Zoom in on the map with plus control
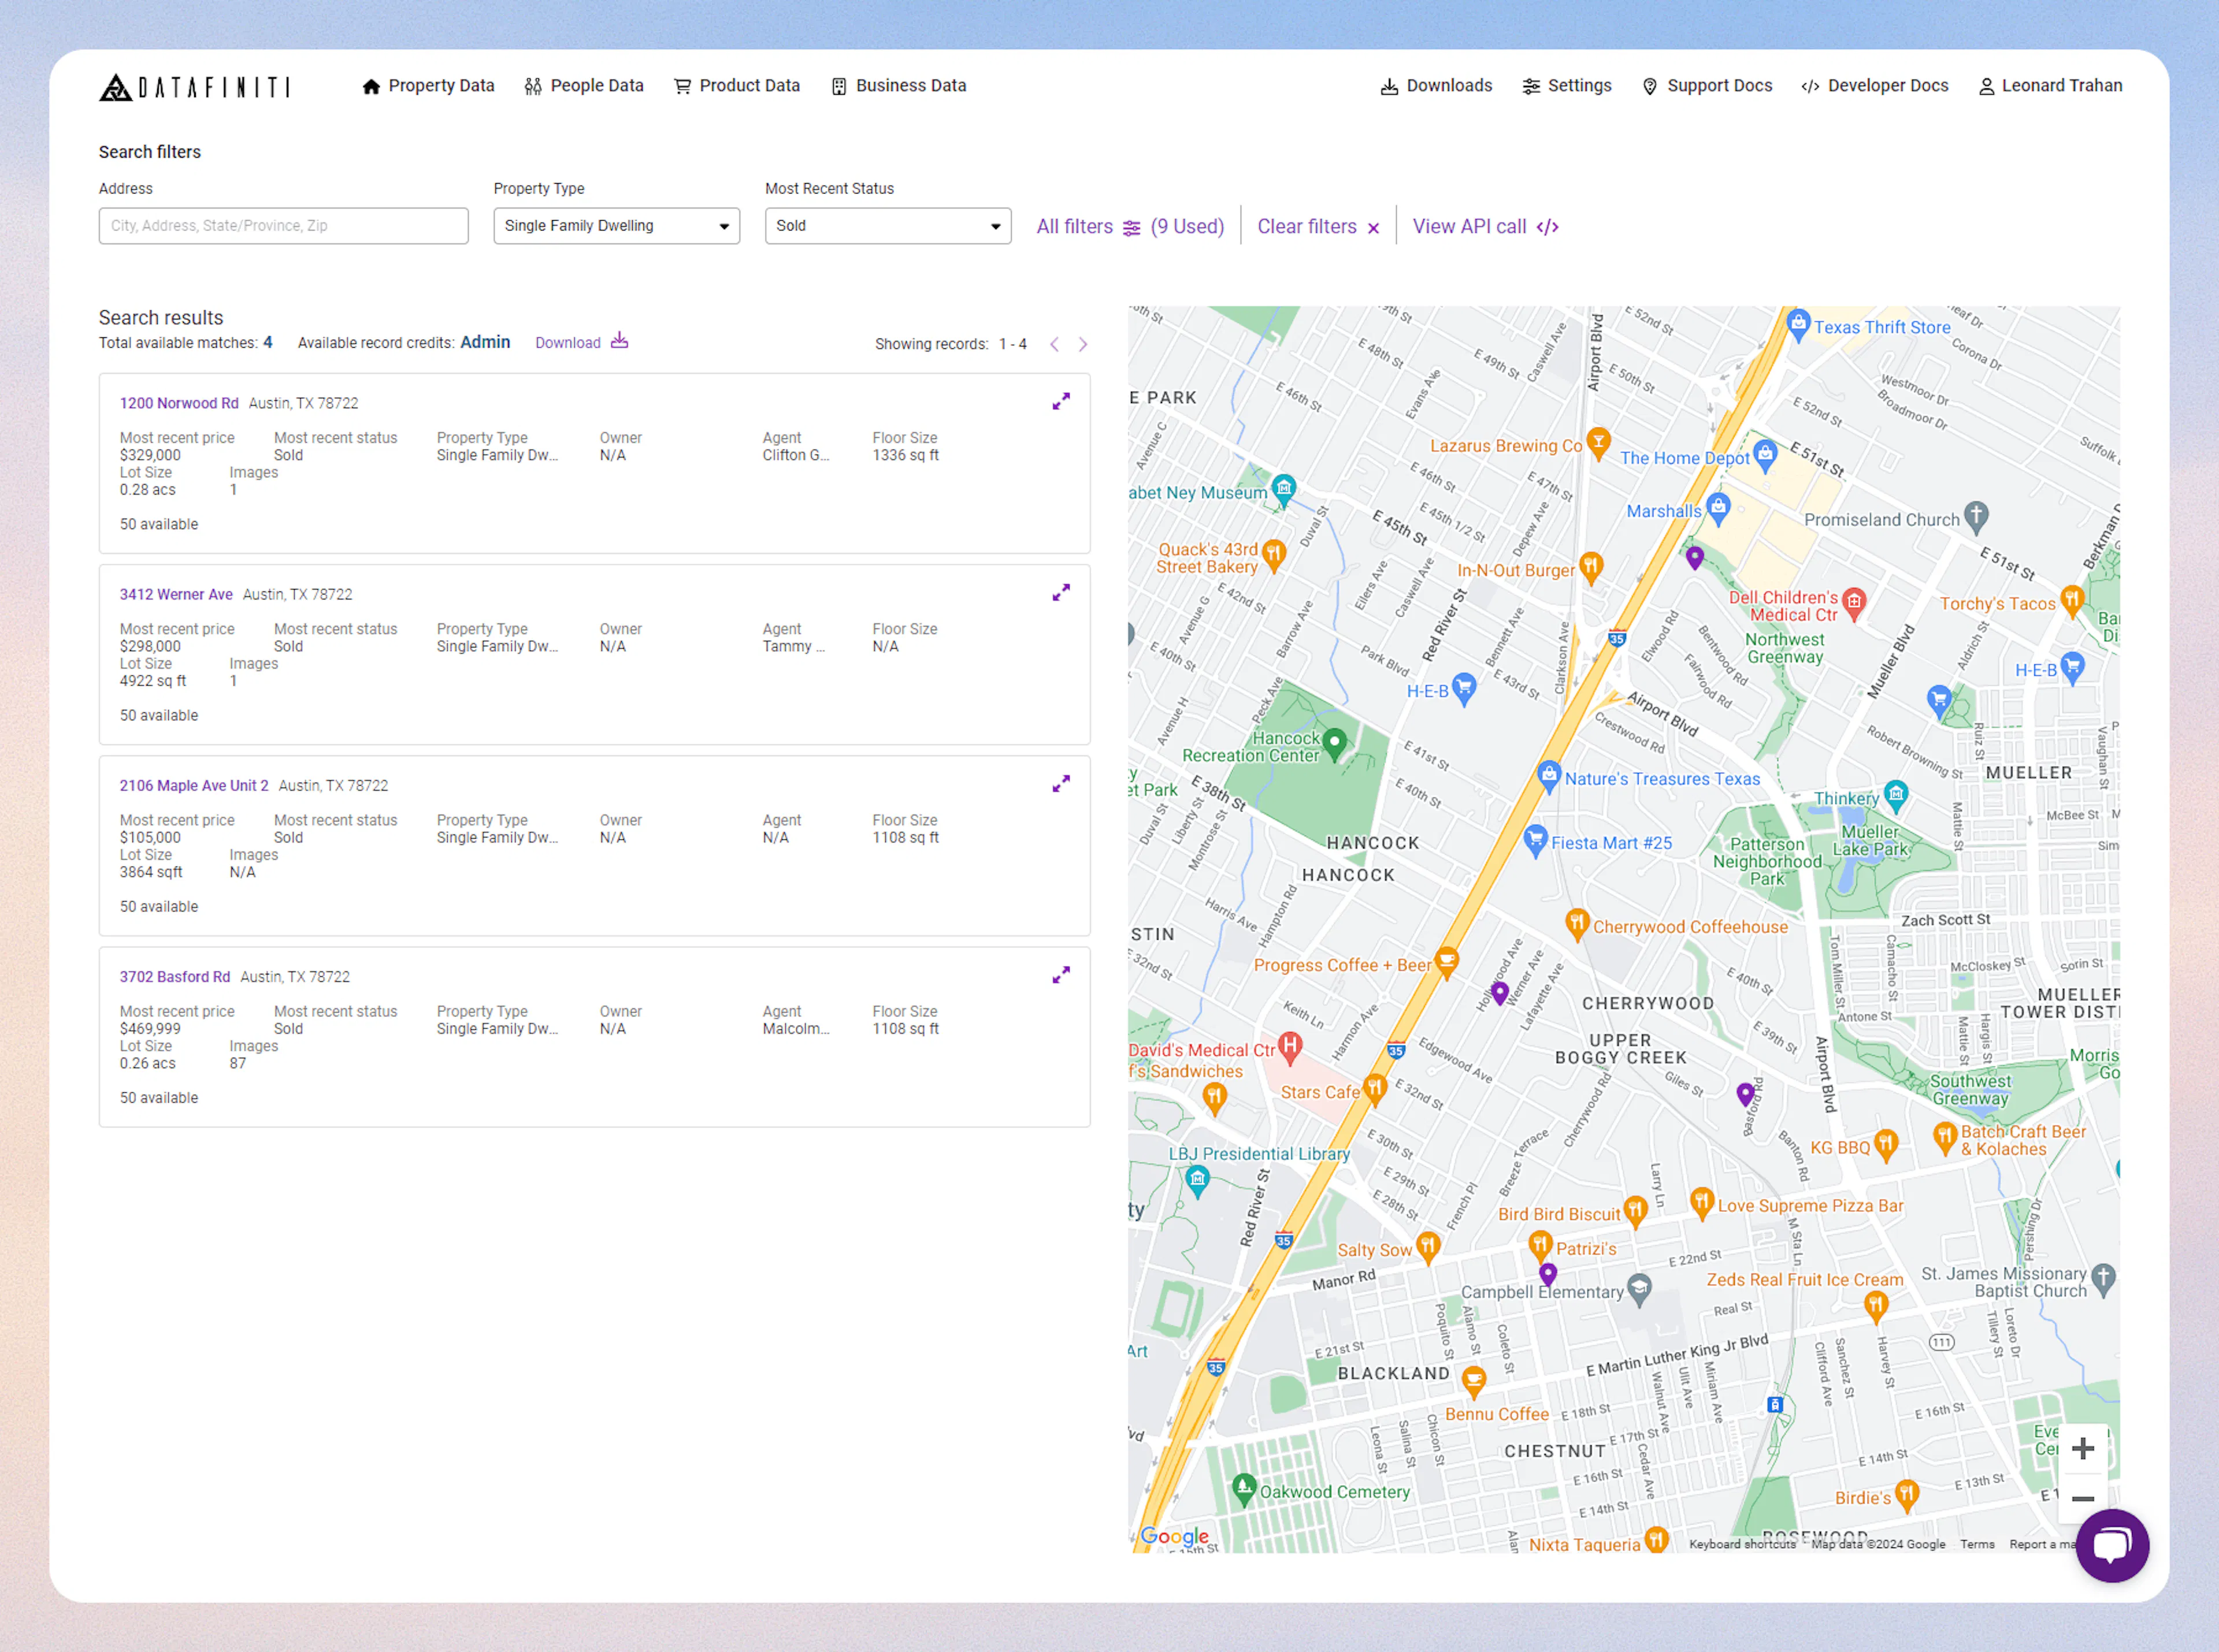This screenshot has width=2219, height=1652. tap(2083, 1447)
